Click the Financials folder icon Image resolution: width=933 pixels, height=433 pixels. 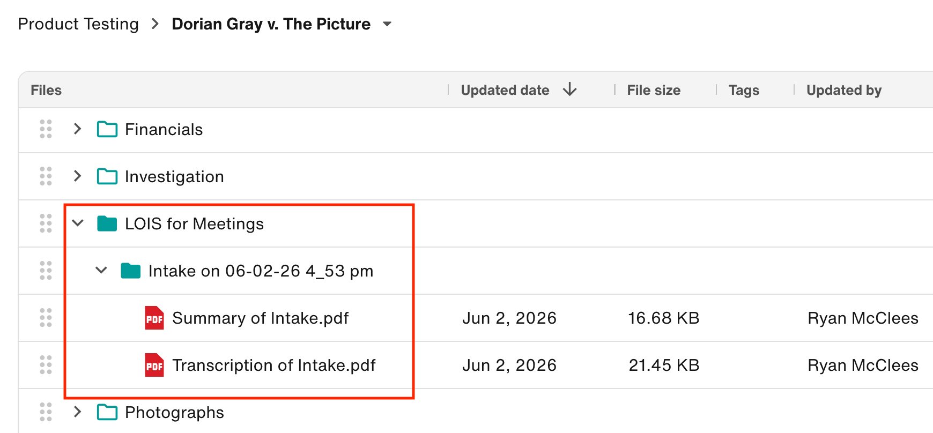point(107,129)
